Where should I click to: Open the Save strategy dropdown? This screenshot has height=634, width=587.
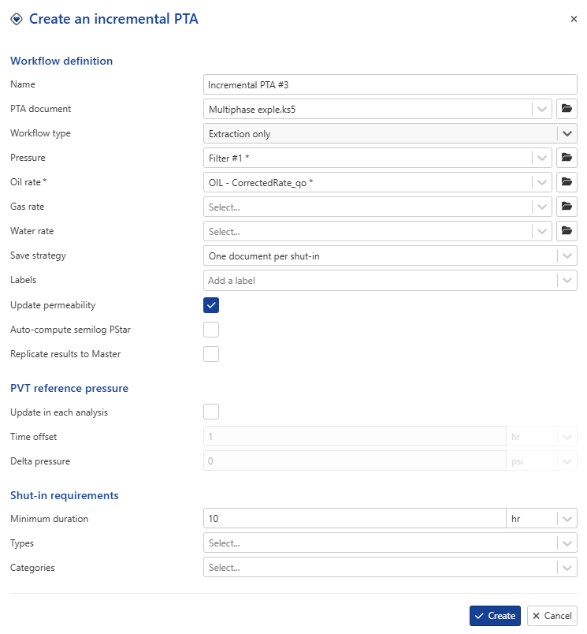tap(567, 255)
